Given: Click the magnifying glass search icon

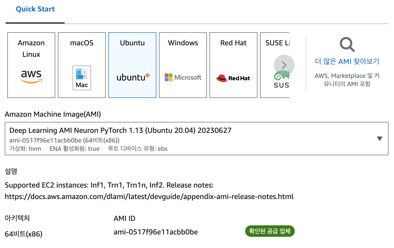Looking at the screenshot, I should (347, 45).
